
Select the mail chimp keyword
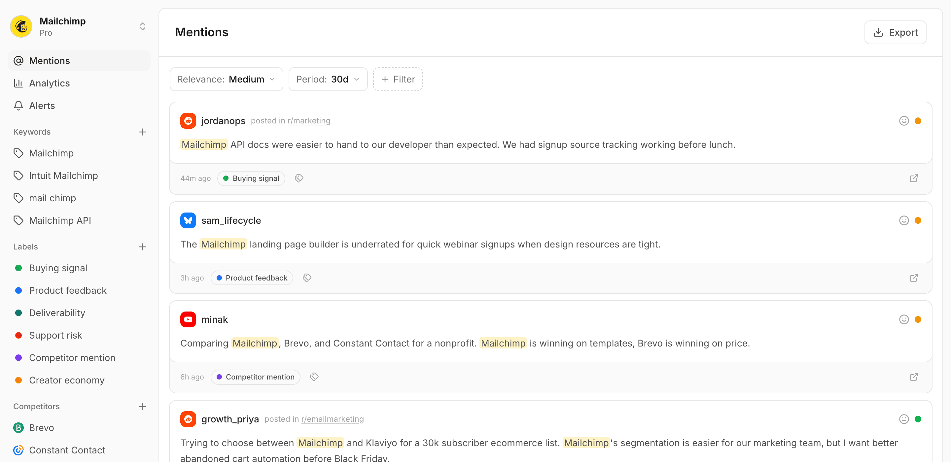(79, 198)
